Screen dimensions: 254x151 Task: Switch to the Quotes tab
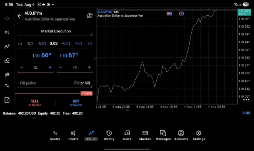[55, 136]
